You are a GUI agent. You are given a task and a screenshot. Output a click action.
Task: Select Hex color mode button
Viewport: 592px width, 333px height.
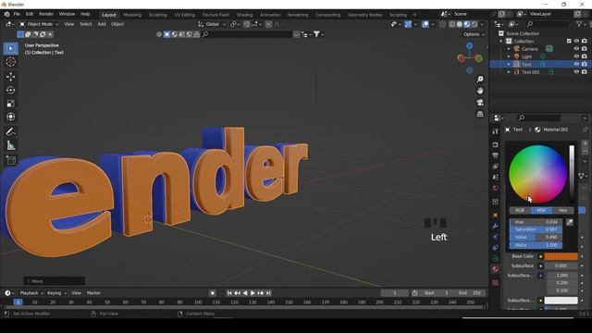click(x=563, y=210)
